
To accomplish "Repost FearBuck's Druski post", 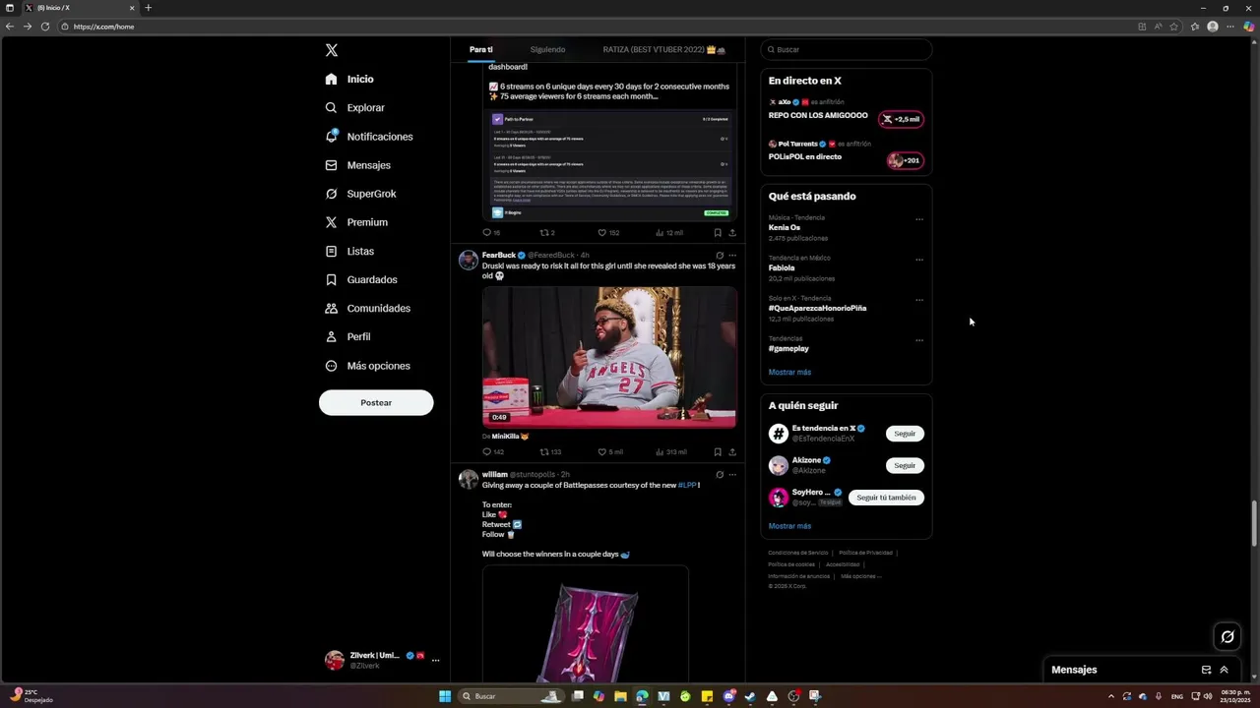I will pos(544,452).
